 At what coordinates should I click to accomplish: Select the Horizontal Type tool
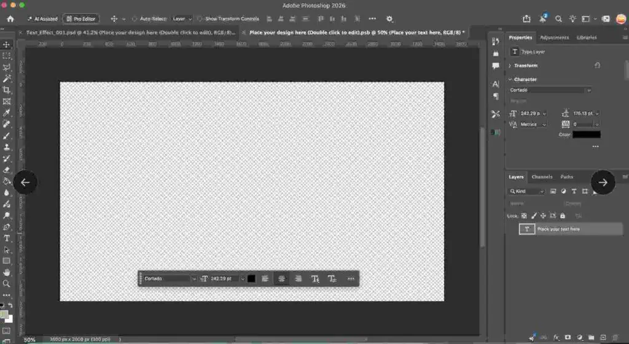click(6, 239)
